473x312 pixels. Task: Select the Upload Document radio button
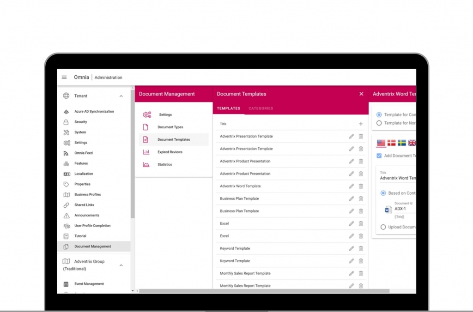[x=383, y=227]
